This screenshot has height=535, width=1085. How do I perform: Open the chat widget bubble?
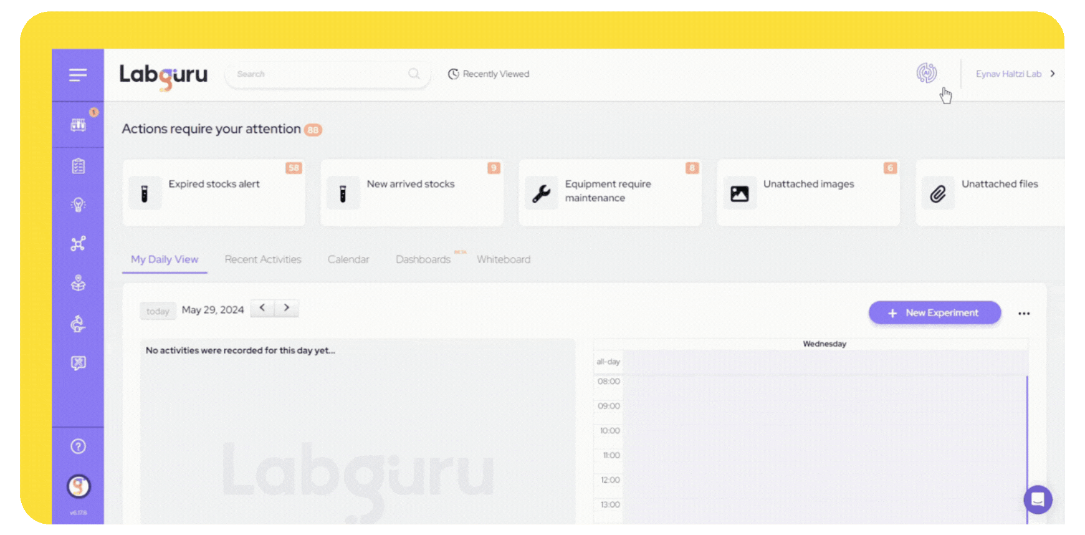tap(1038, 499)
